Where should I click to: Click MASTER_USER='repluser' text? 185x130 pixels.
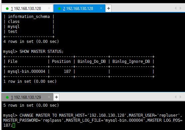(154, 115)
